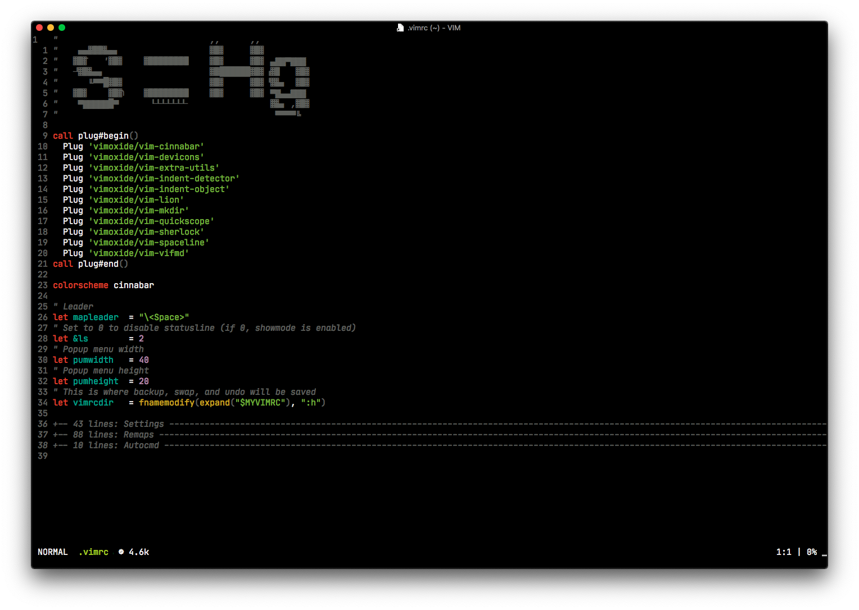Click the orange "$MYVIMRC" string on line 34
The image size is (859, 610).
260,402
